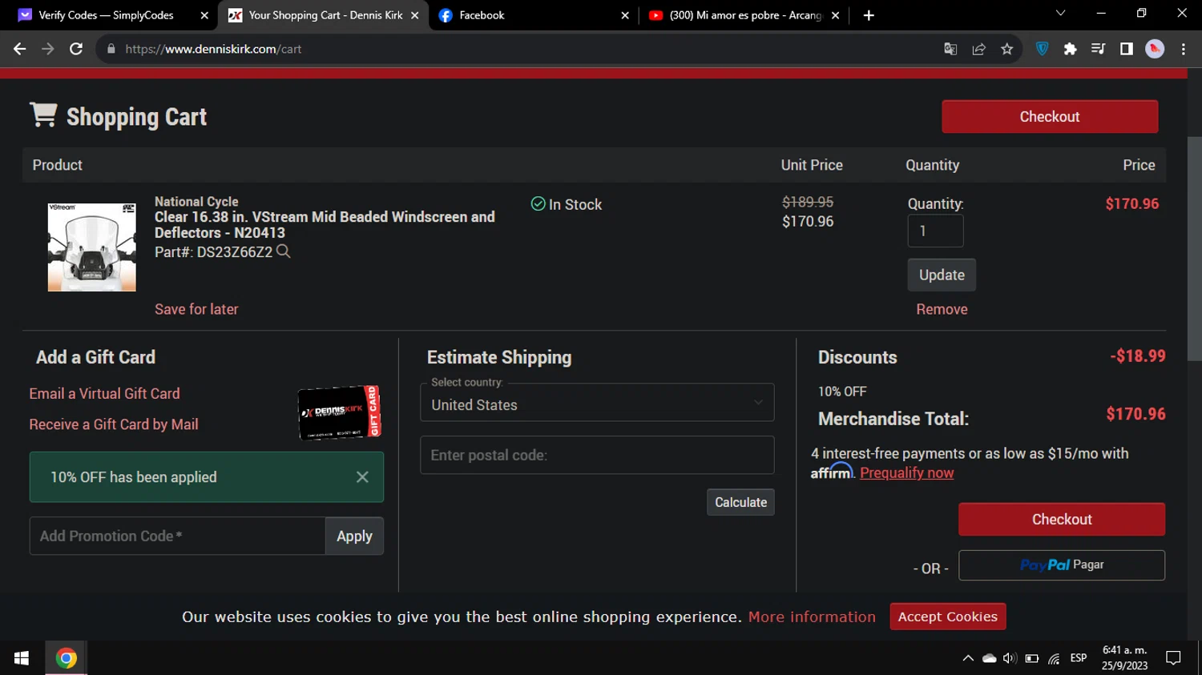Screen dimensions: 1202x675
Task: Click the Quantity input field
Action: click(x=935, y=231)
